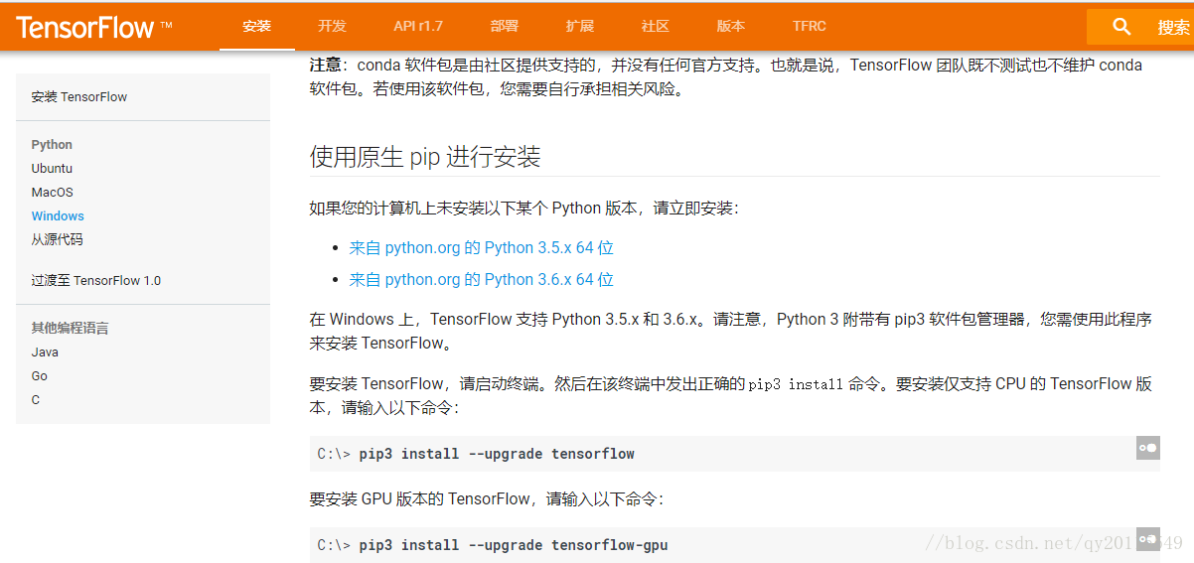Open the 安装 tab
Viewport: 1194px width, 563px height.
click(x=256, y=27)
